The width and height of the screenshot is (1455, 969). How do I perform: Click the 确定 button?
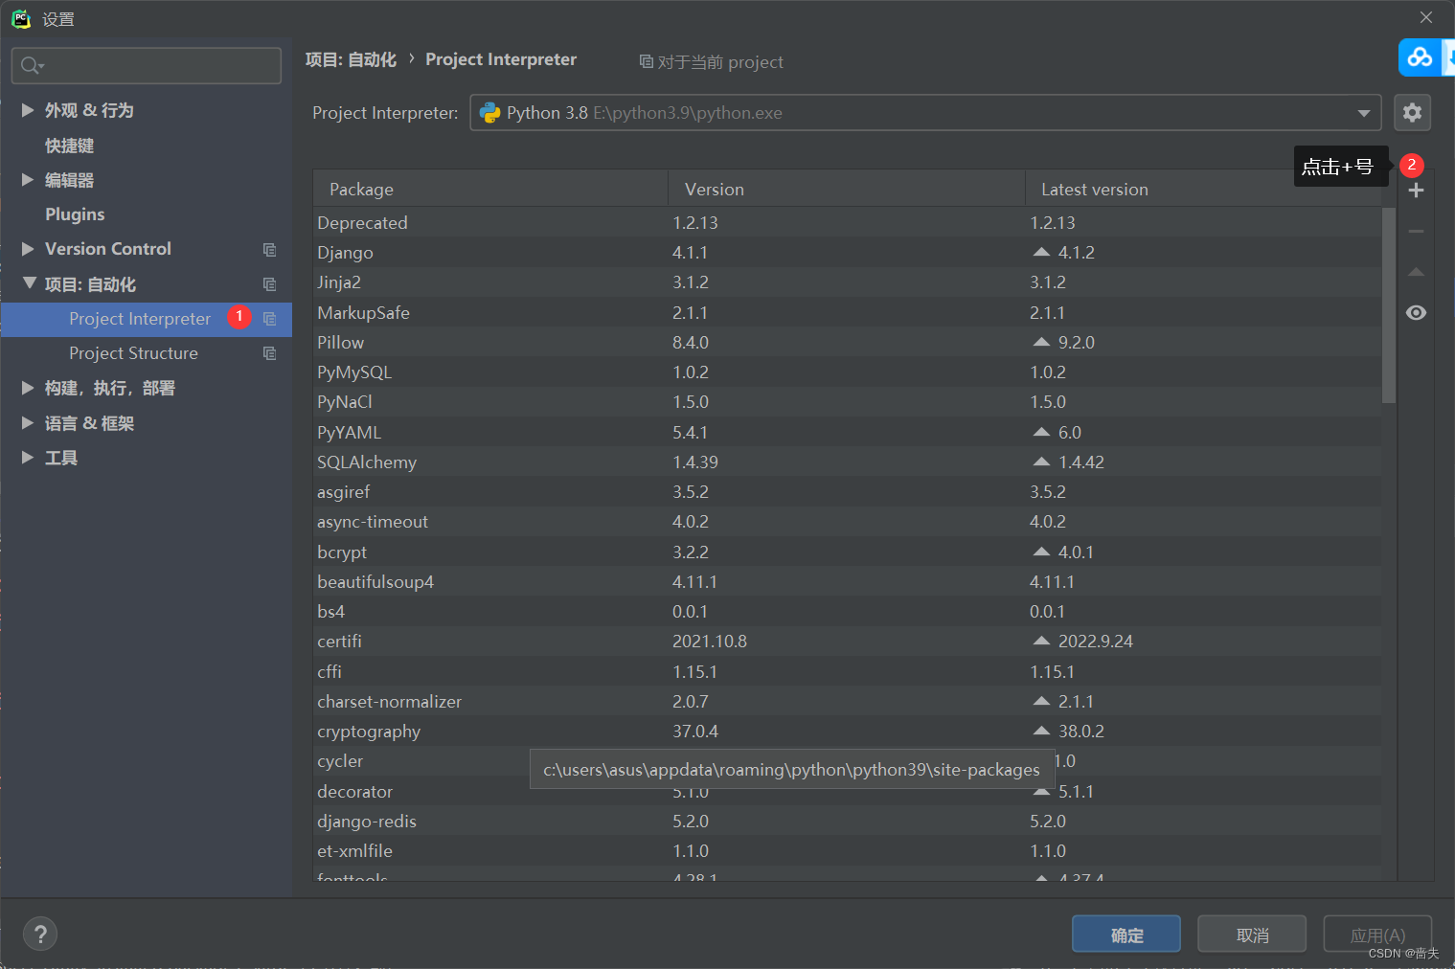click(x=1125, y=934)
